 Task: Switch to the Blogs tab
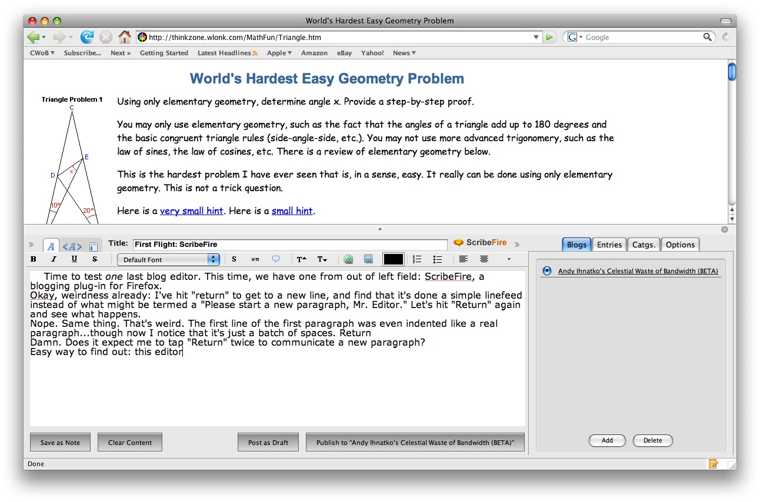coord(576,245)
